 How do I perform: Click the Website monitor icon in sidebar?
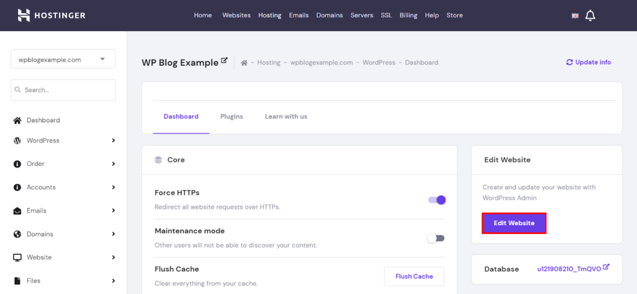tap(17, 257)
